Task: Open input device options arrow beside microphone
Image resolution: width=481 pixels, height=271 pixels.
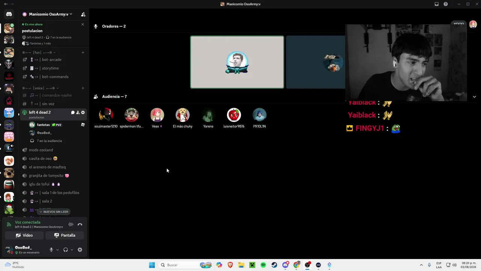Action: (57, 250)
